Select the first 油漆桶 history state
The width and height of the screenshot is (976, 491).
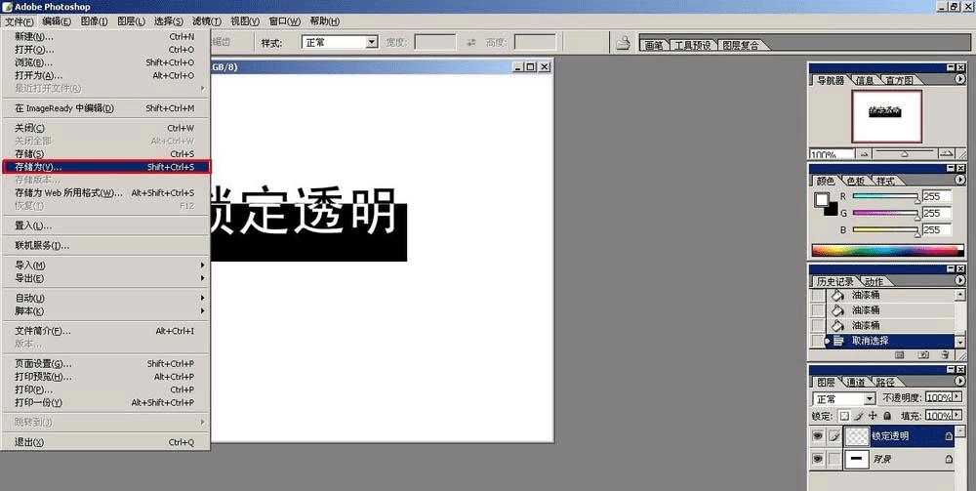pos(891,295)
